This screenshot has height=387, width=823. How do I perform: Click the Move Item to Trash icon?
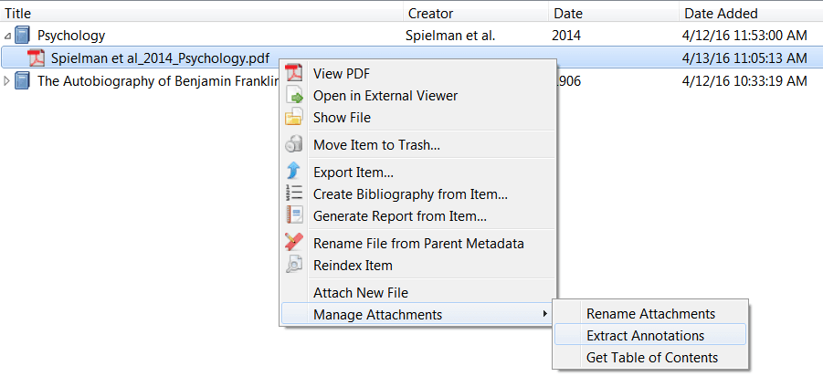[294, 145]
